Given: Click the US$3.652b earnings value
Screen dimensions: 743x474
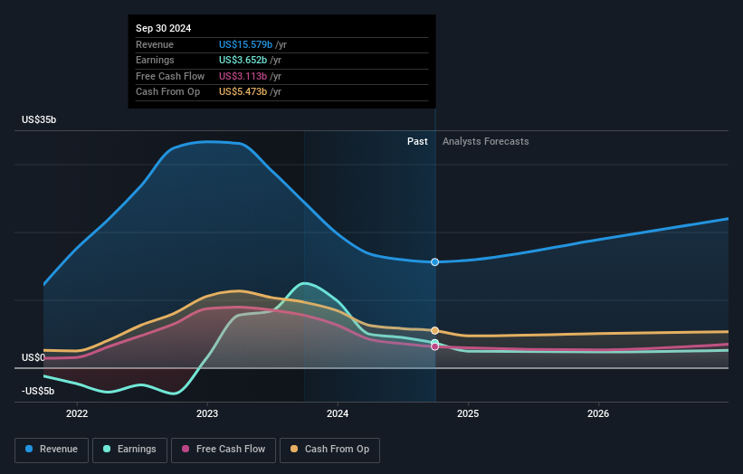Looking at the screenshot, I should (243, 60).
